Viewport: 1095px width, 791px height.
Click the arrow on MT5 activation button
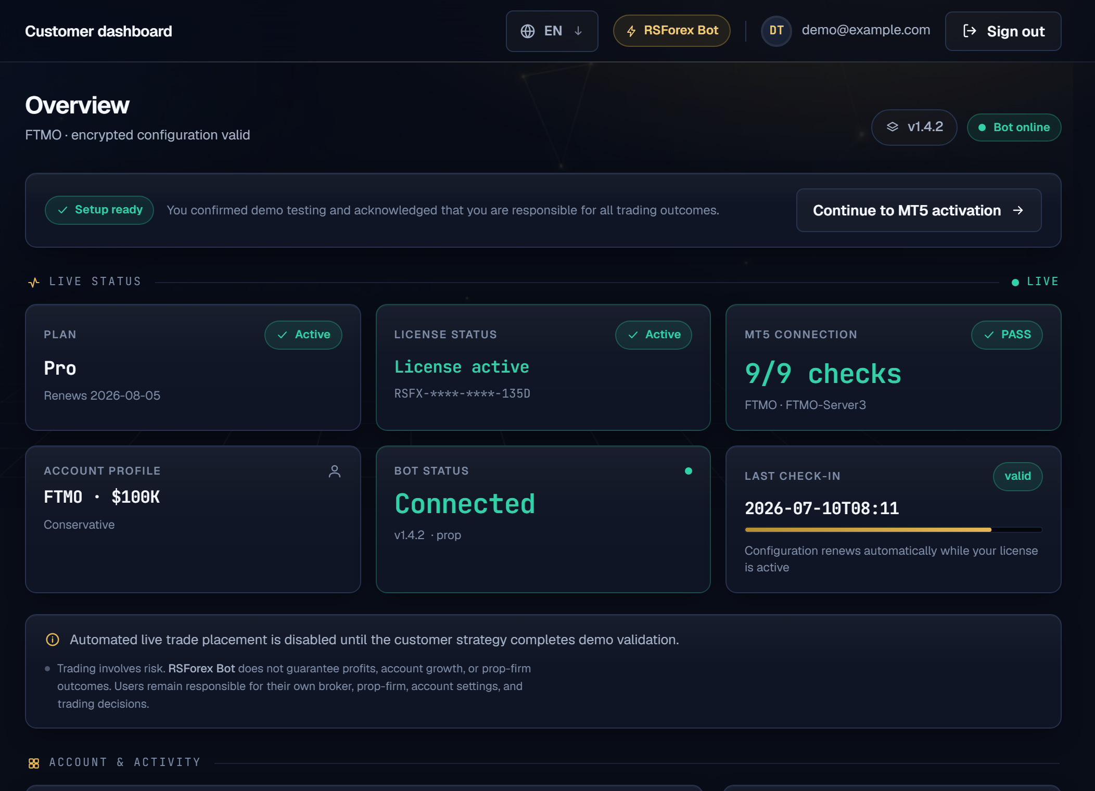[1018, 210]
